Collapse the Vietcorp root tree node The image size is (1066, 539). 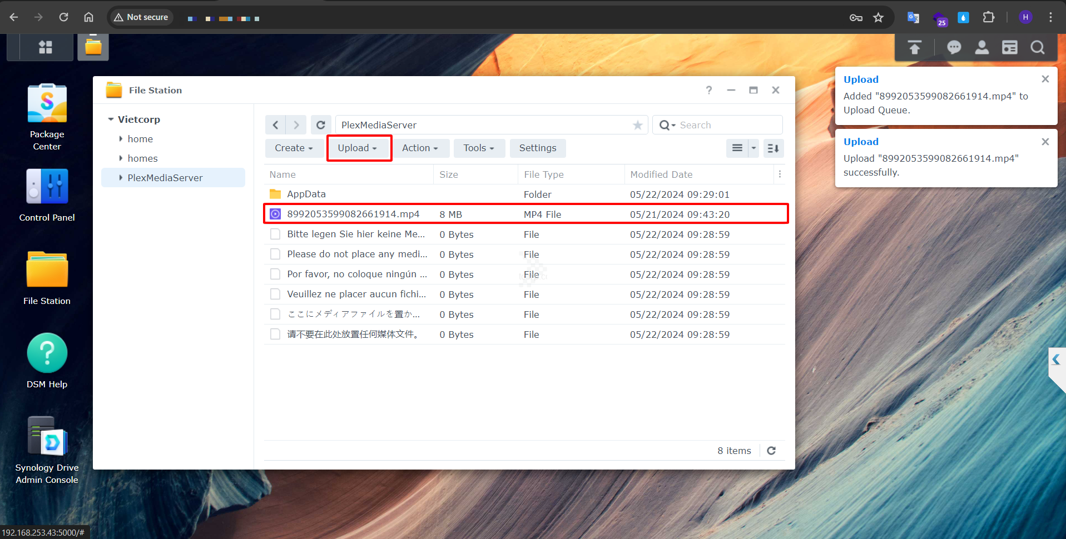tap(111, 119)
